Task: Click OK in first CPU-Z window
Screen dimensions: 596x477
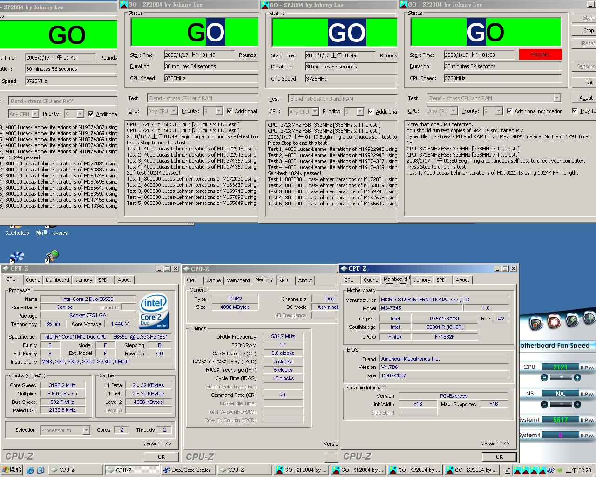Action: coord(161,457)
